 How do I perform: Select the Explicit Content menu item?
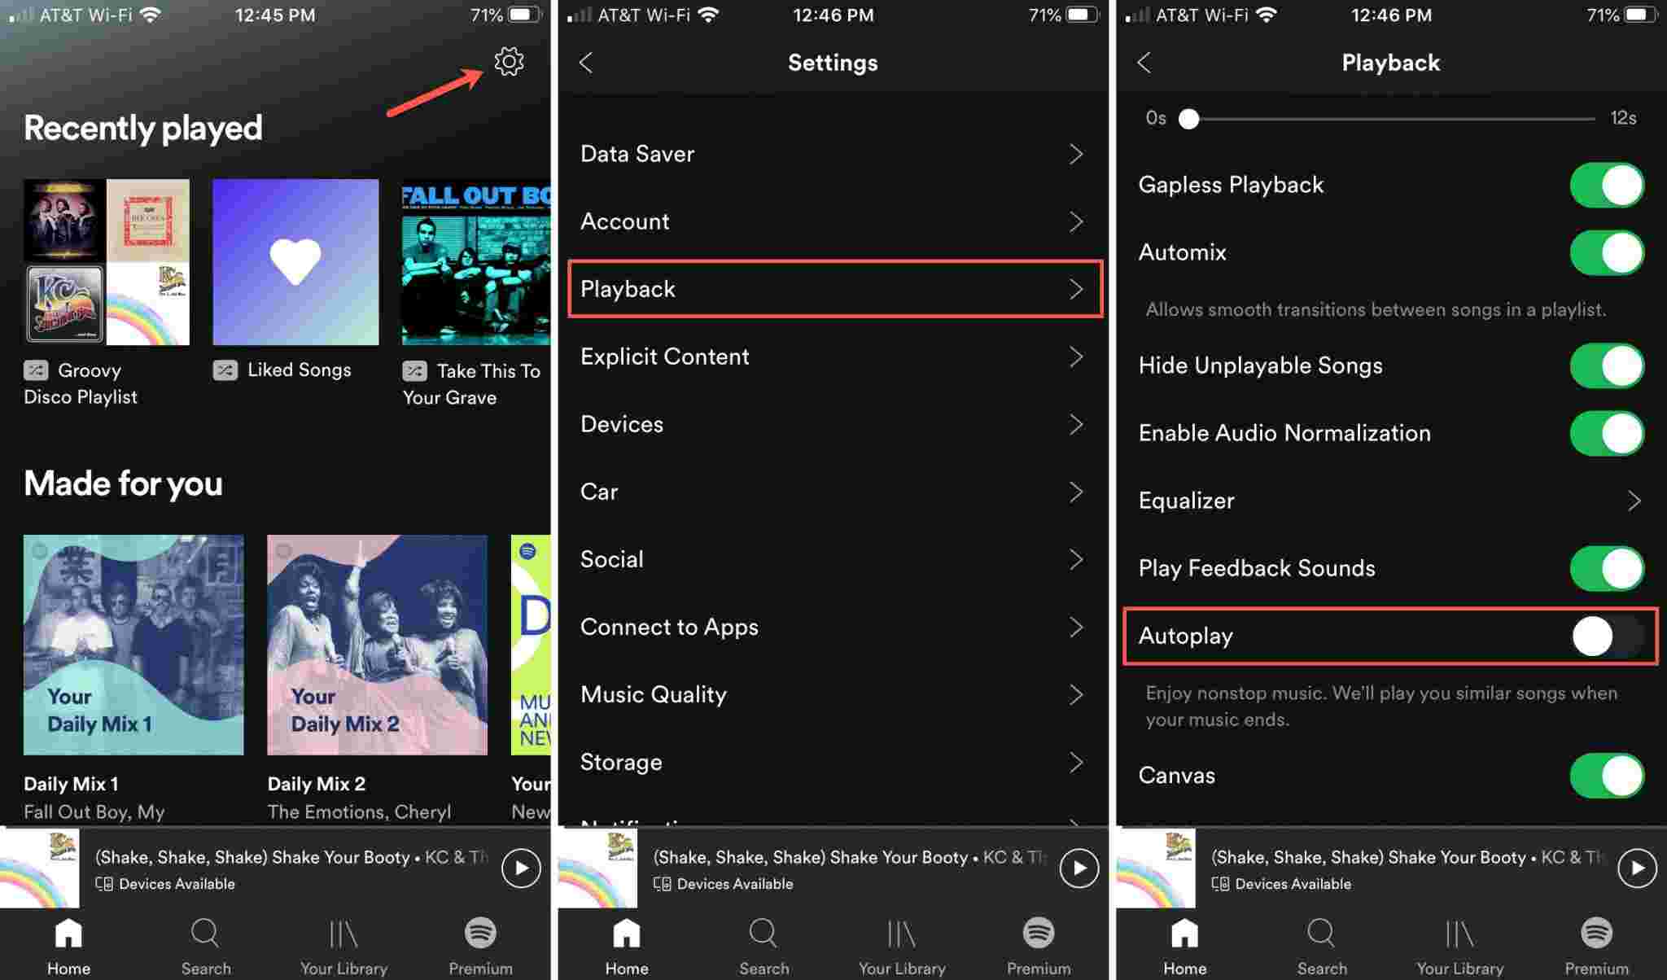[x=830, y=356]
